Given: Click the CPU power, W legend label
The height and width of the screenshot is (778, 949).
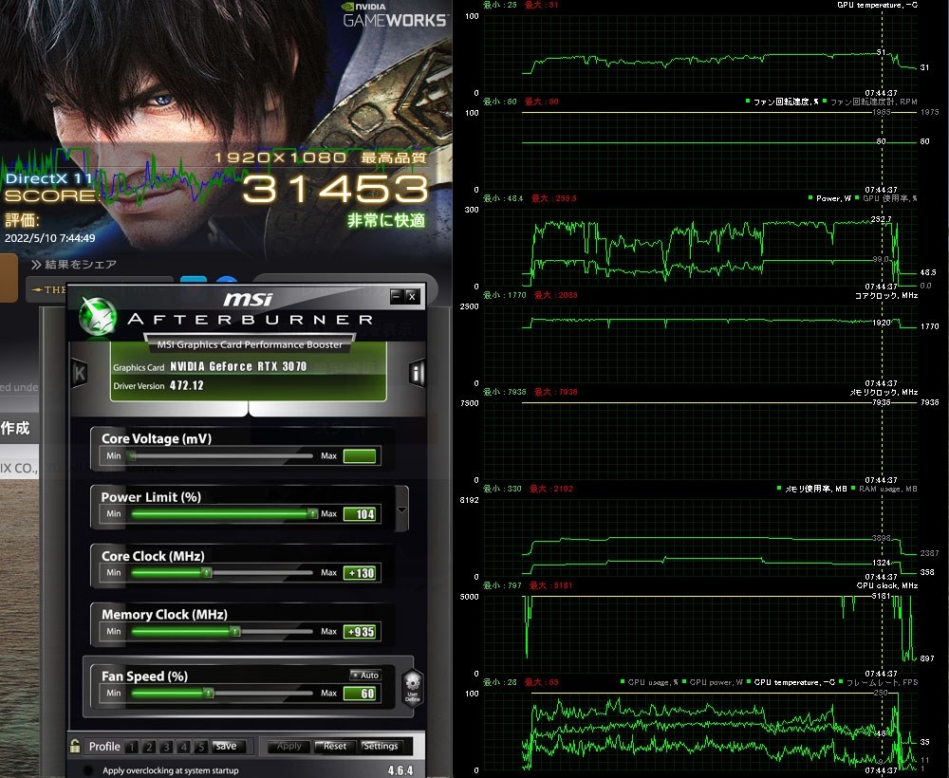Looking at the screenshot, I should pyautogui.click(x=716, y=682).
